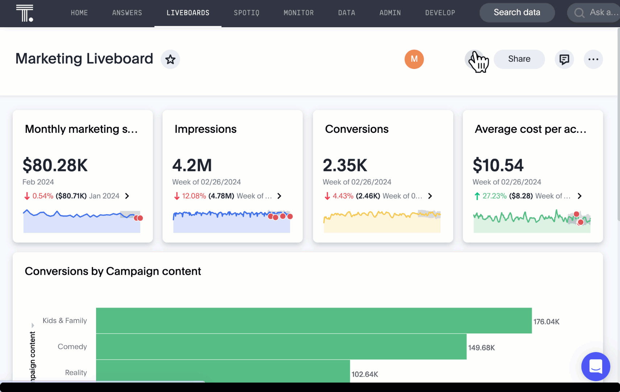Expand Monthly marketing spend comparison chevron
The width and height of the screenshot is (620, 392).
[x=127, y=196]
